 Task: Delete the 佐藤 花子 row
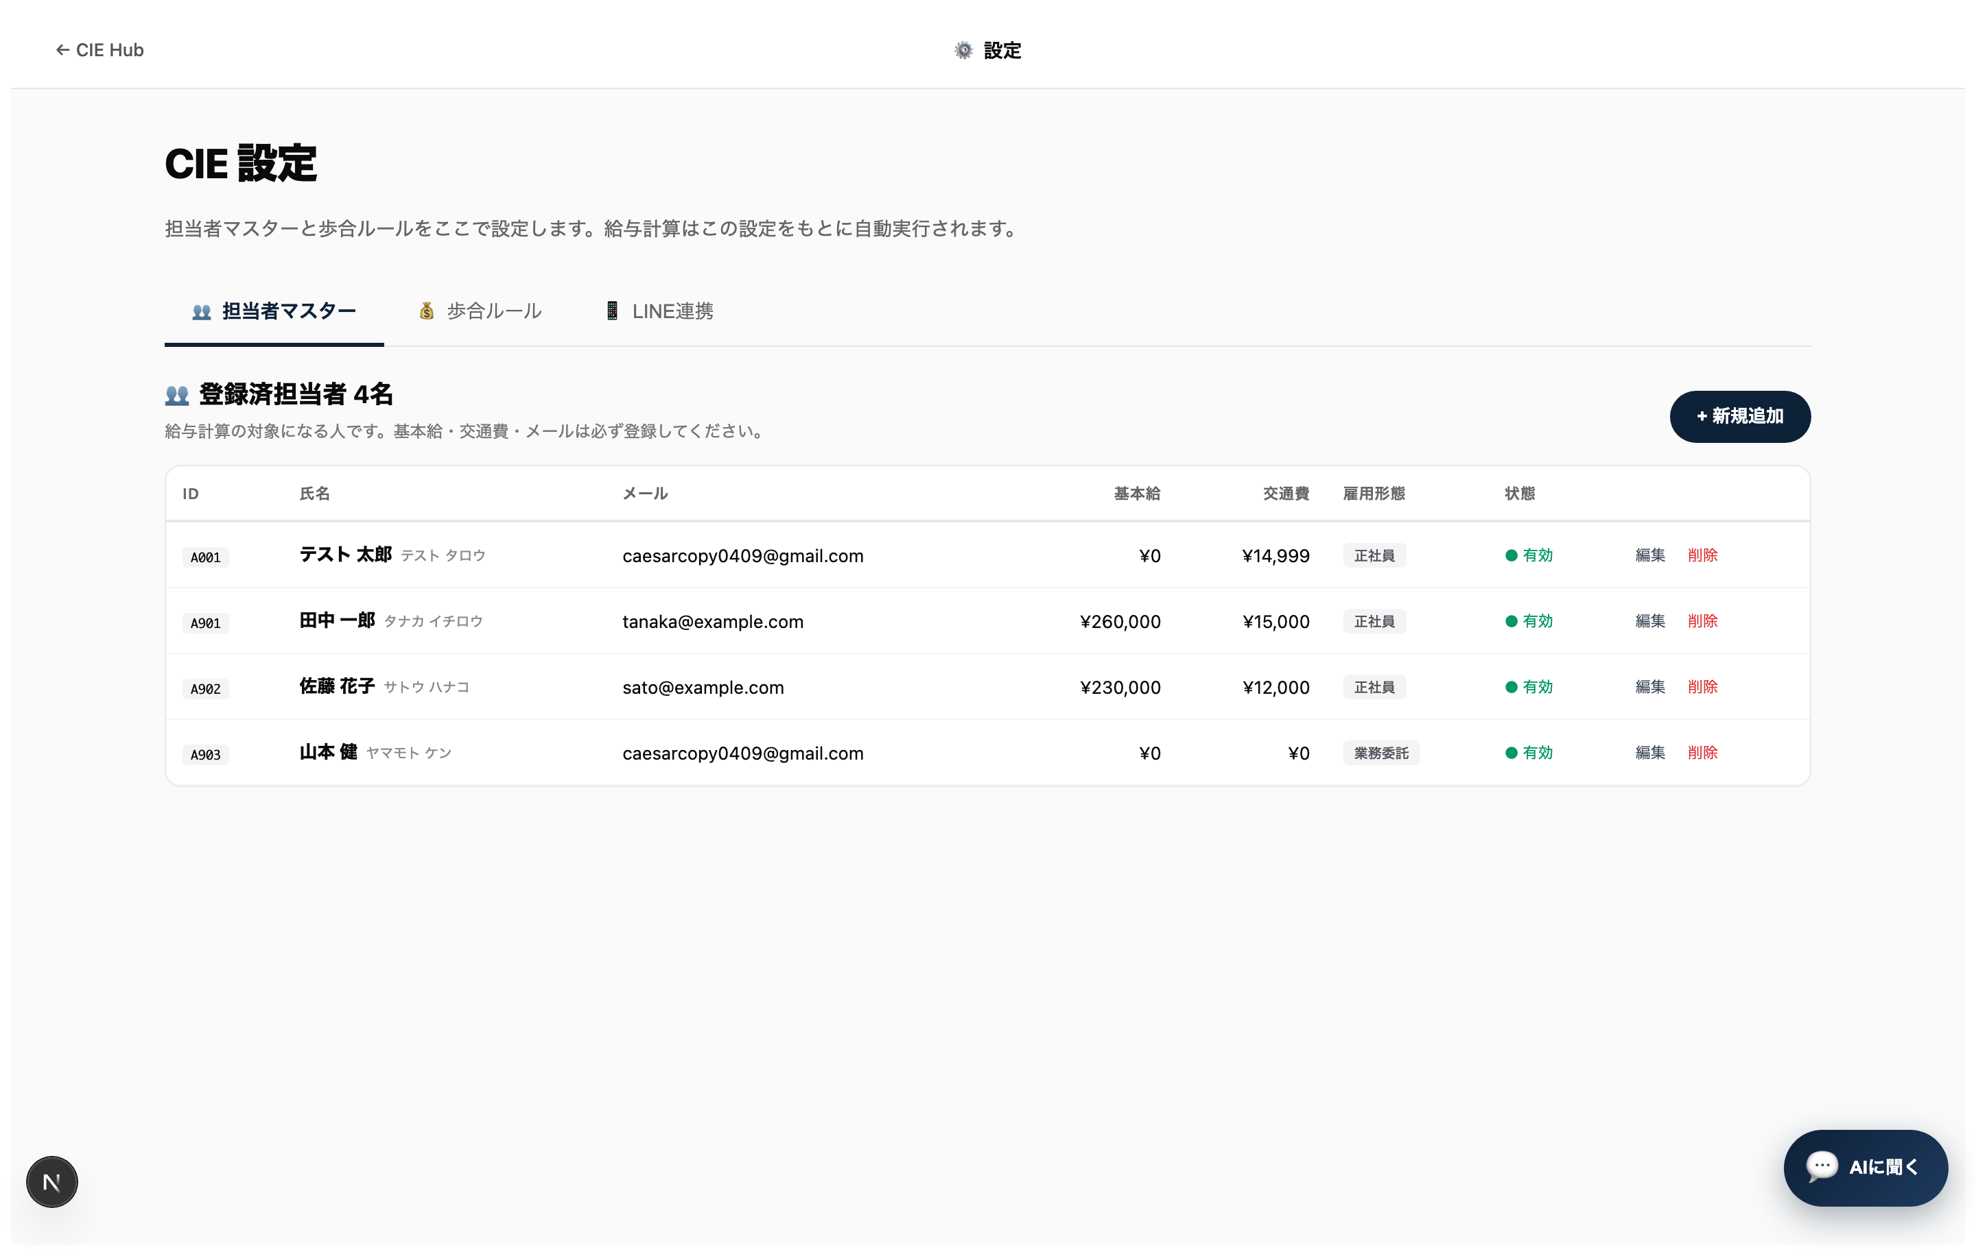pos(1702,686)
